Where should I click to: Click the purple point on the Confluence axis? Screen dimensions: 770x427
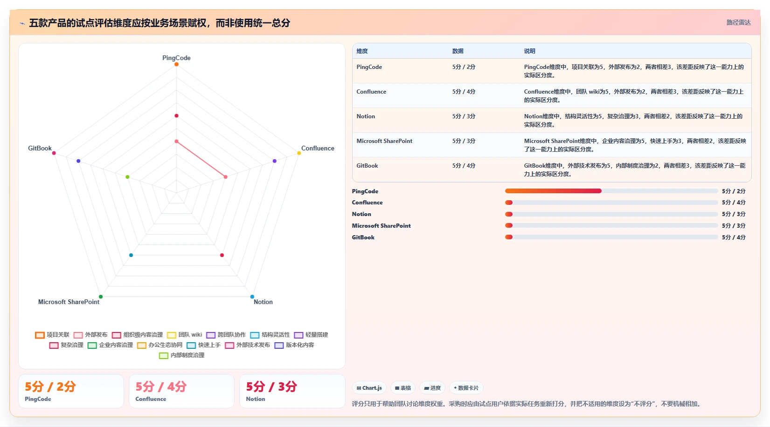(275, 161)
